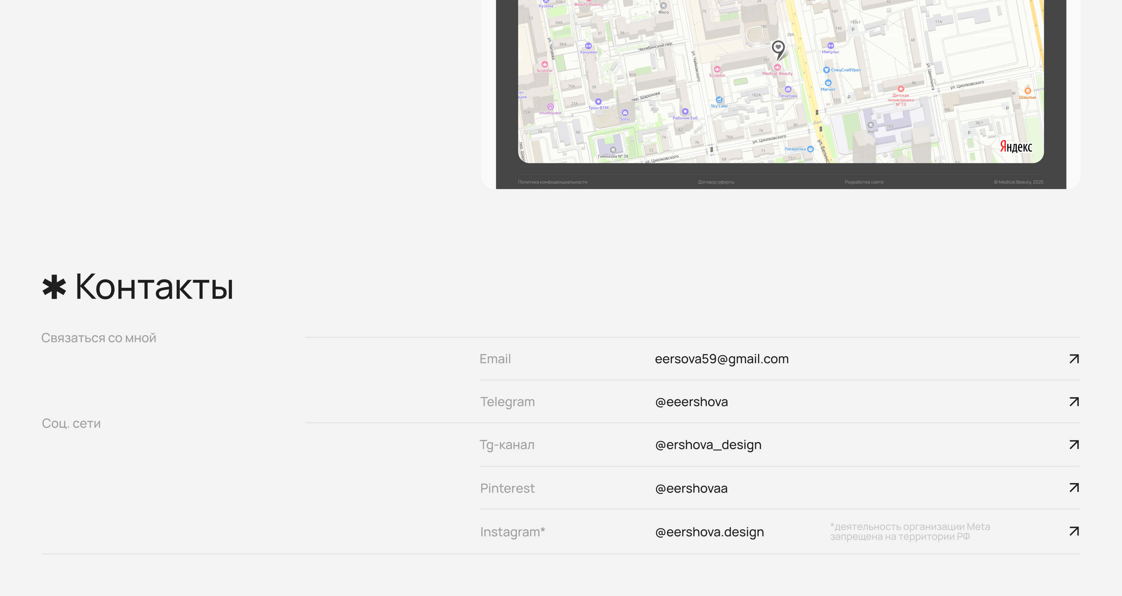Viewport: 1122px width, 596px height.
Task: Click the Хануман marker on the map
Action: pyautogui.click(x=588, y=48)
